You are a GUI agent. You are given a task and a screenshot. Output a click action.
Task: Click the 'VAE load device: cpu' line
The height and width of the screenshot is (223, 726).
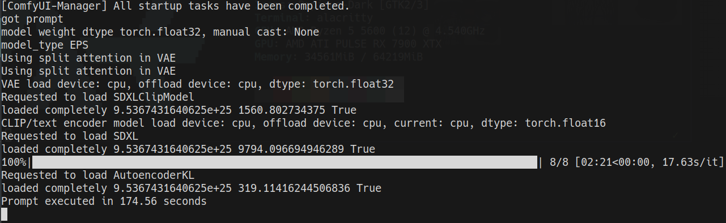click(202, 84)
